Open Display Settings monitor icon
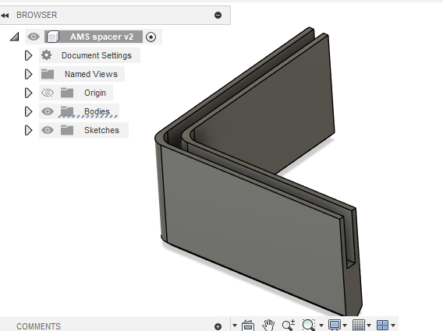 point(335,325)
